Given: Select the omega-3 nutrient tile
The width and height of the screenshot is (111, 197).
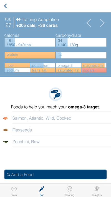Looking at the screenshot, I should [x=68, y=65].
